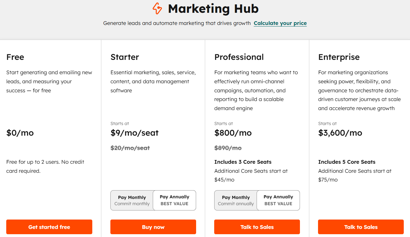Screen dimensions: 410x237
Task: Click the $3,600/mo Enterprise price
Action: [340, 133]
